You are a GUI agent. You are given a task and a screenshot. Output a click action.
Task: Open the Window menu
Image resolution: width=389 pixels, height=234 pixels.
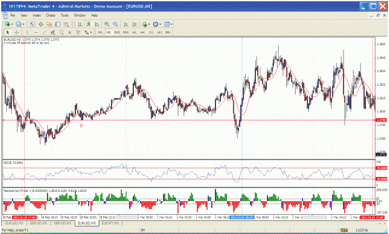tap(80, 16)
